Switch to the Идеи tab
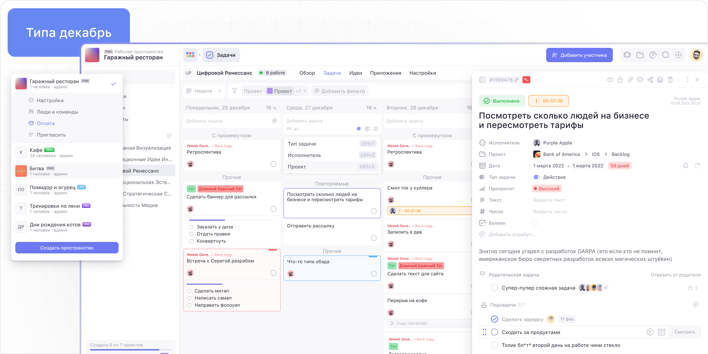708x354 pixels. pyautogui.click(x=355, y=73)
